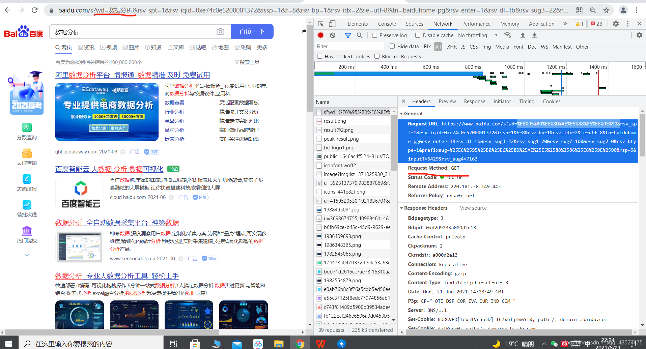Check Blocked Requests
The height and width of the screenshot is (349, 646).
(377, 56)
